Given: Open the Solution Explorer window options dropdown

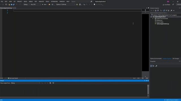Looking at the screenshot, I should click(x=179, y=8).
